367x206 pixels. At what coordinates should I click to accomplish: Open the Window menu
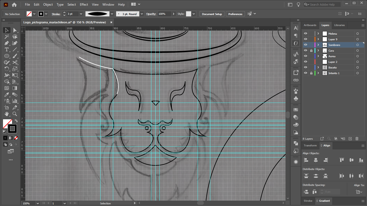coord(108,5)
